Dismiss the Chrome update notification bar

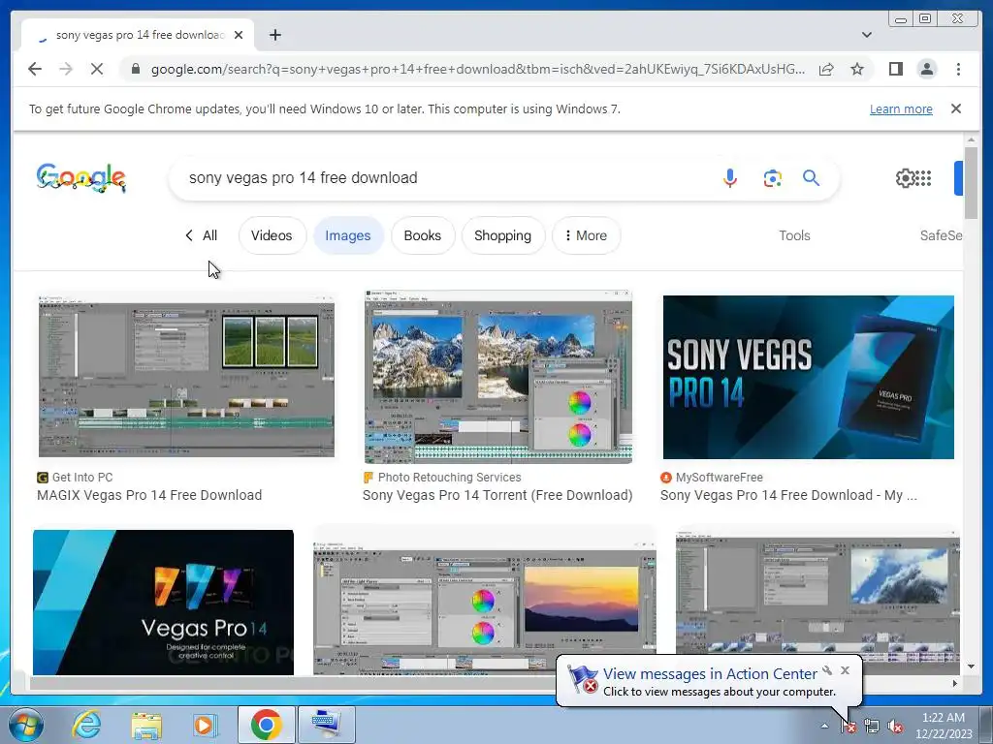pos(955,108)
